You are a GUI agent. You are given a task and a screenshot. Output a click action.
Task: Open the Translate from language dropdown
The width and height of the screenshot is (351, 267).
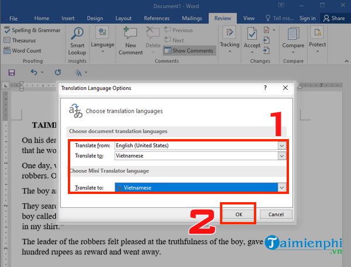point(282,146)
